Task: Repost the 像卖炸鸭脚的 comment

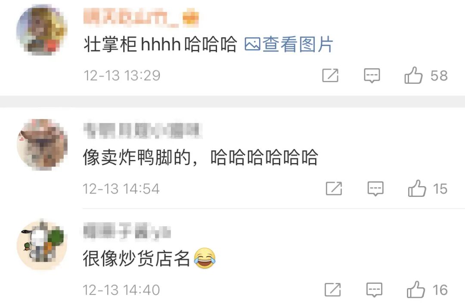Action: 334,188
